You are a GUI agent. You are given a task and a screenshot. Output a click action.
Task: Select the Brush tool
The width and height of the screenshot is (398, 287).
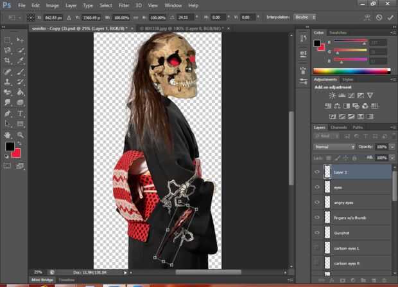pyautogui.click(x=20, y=72)
